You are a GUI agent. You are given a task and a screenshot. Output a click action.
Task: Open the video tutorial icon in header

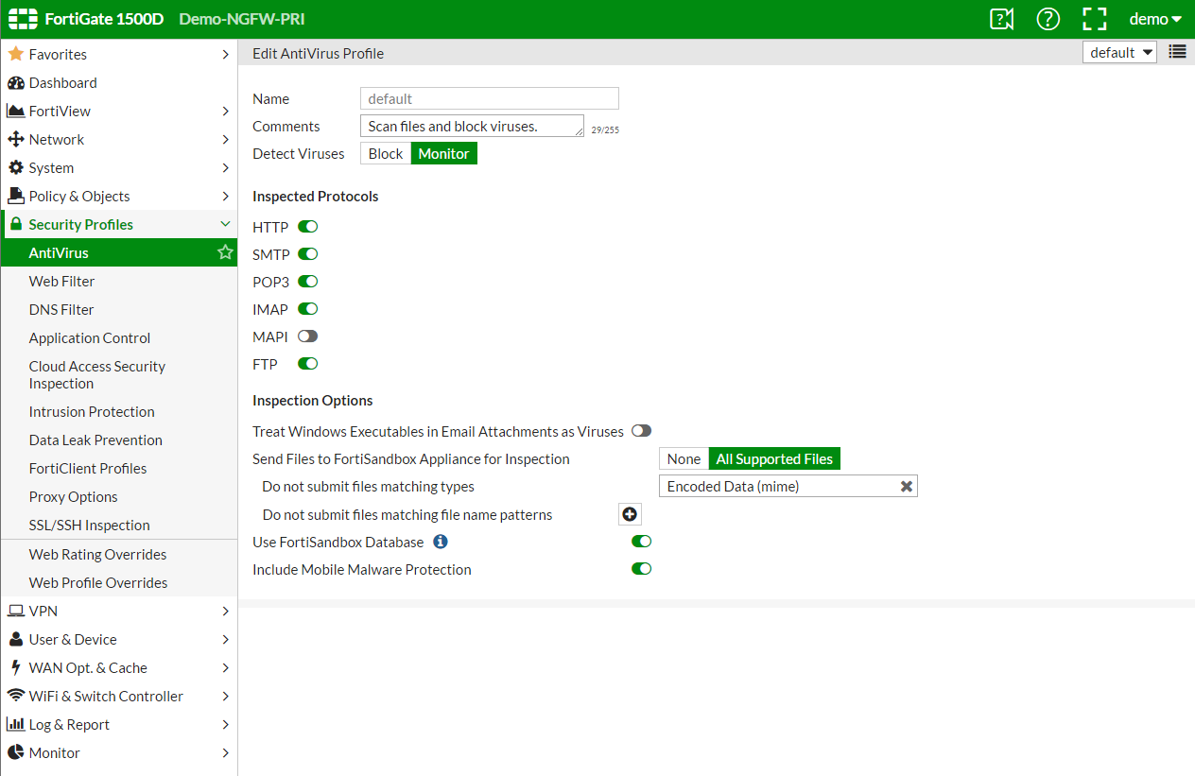coord(1001,19)
